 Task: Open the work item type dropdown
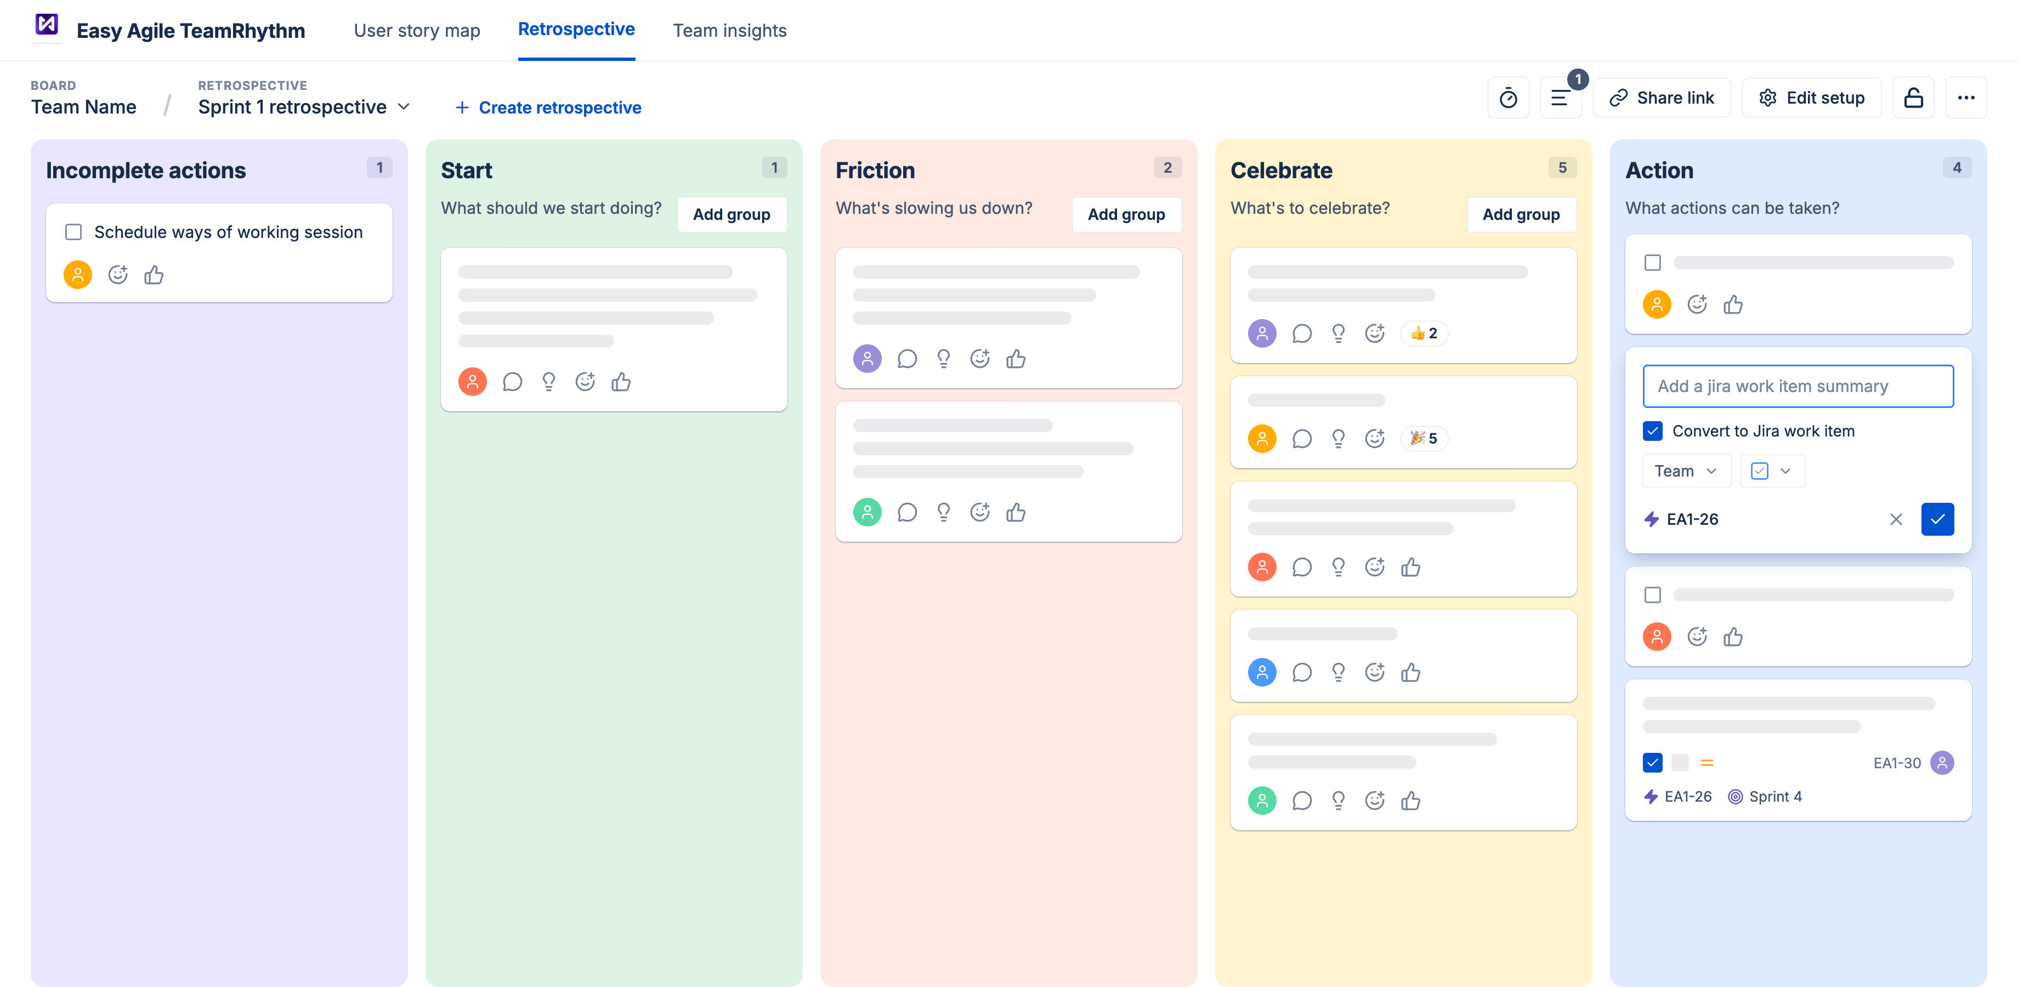[1772, 471]
